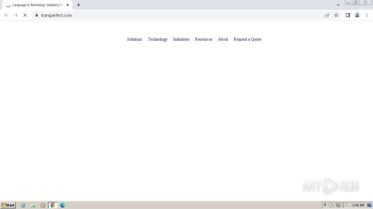This screenshot has height=209, width=373.
Task: Open Chrome three-dot menu
Action: coord(367,15)
